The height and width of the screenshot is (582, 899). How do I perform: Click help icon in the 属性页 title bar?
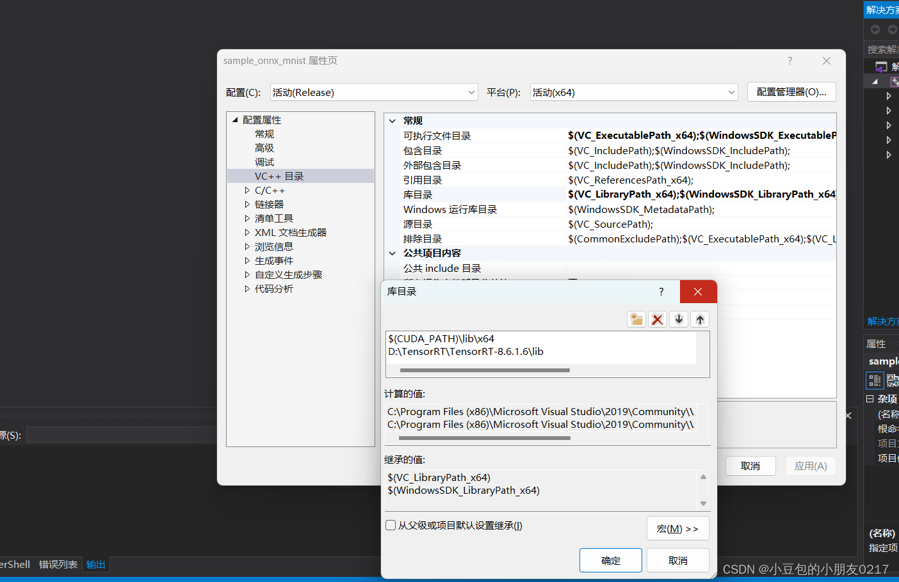tap(790, 61)
